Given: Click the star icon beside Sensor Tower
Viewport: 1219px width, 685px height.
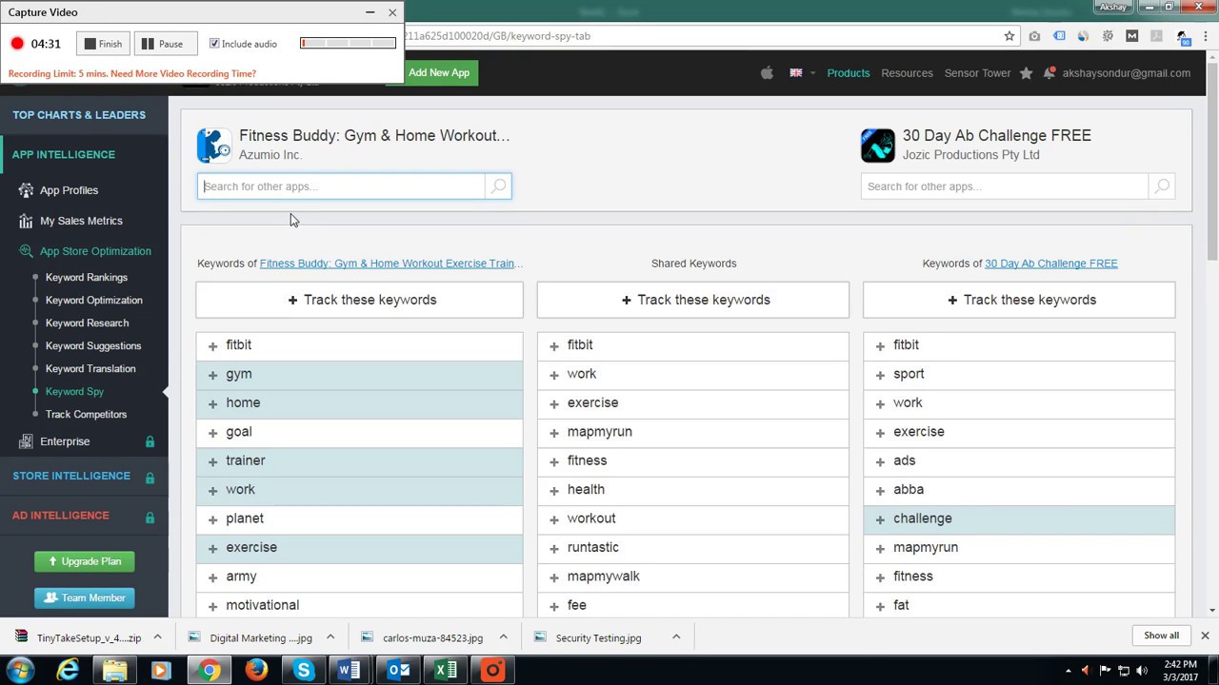Looking at the screenshot, I should coord(1026,73).
